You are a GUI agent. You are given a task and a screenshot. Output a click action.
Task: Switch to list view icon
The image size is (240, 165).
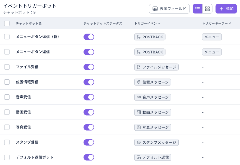coord(197,9)
